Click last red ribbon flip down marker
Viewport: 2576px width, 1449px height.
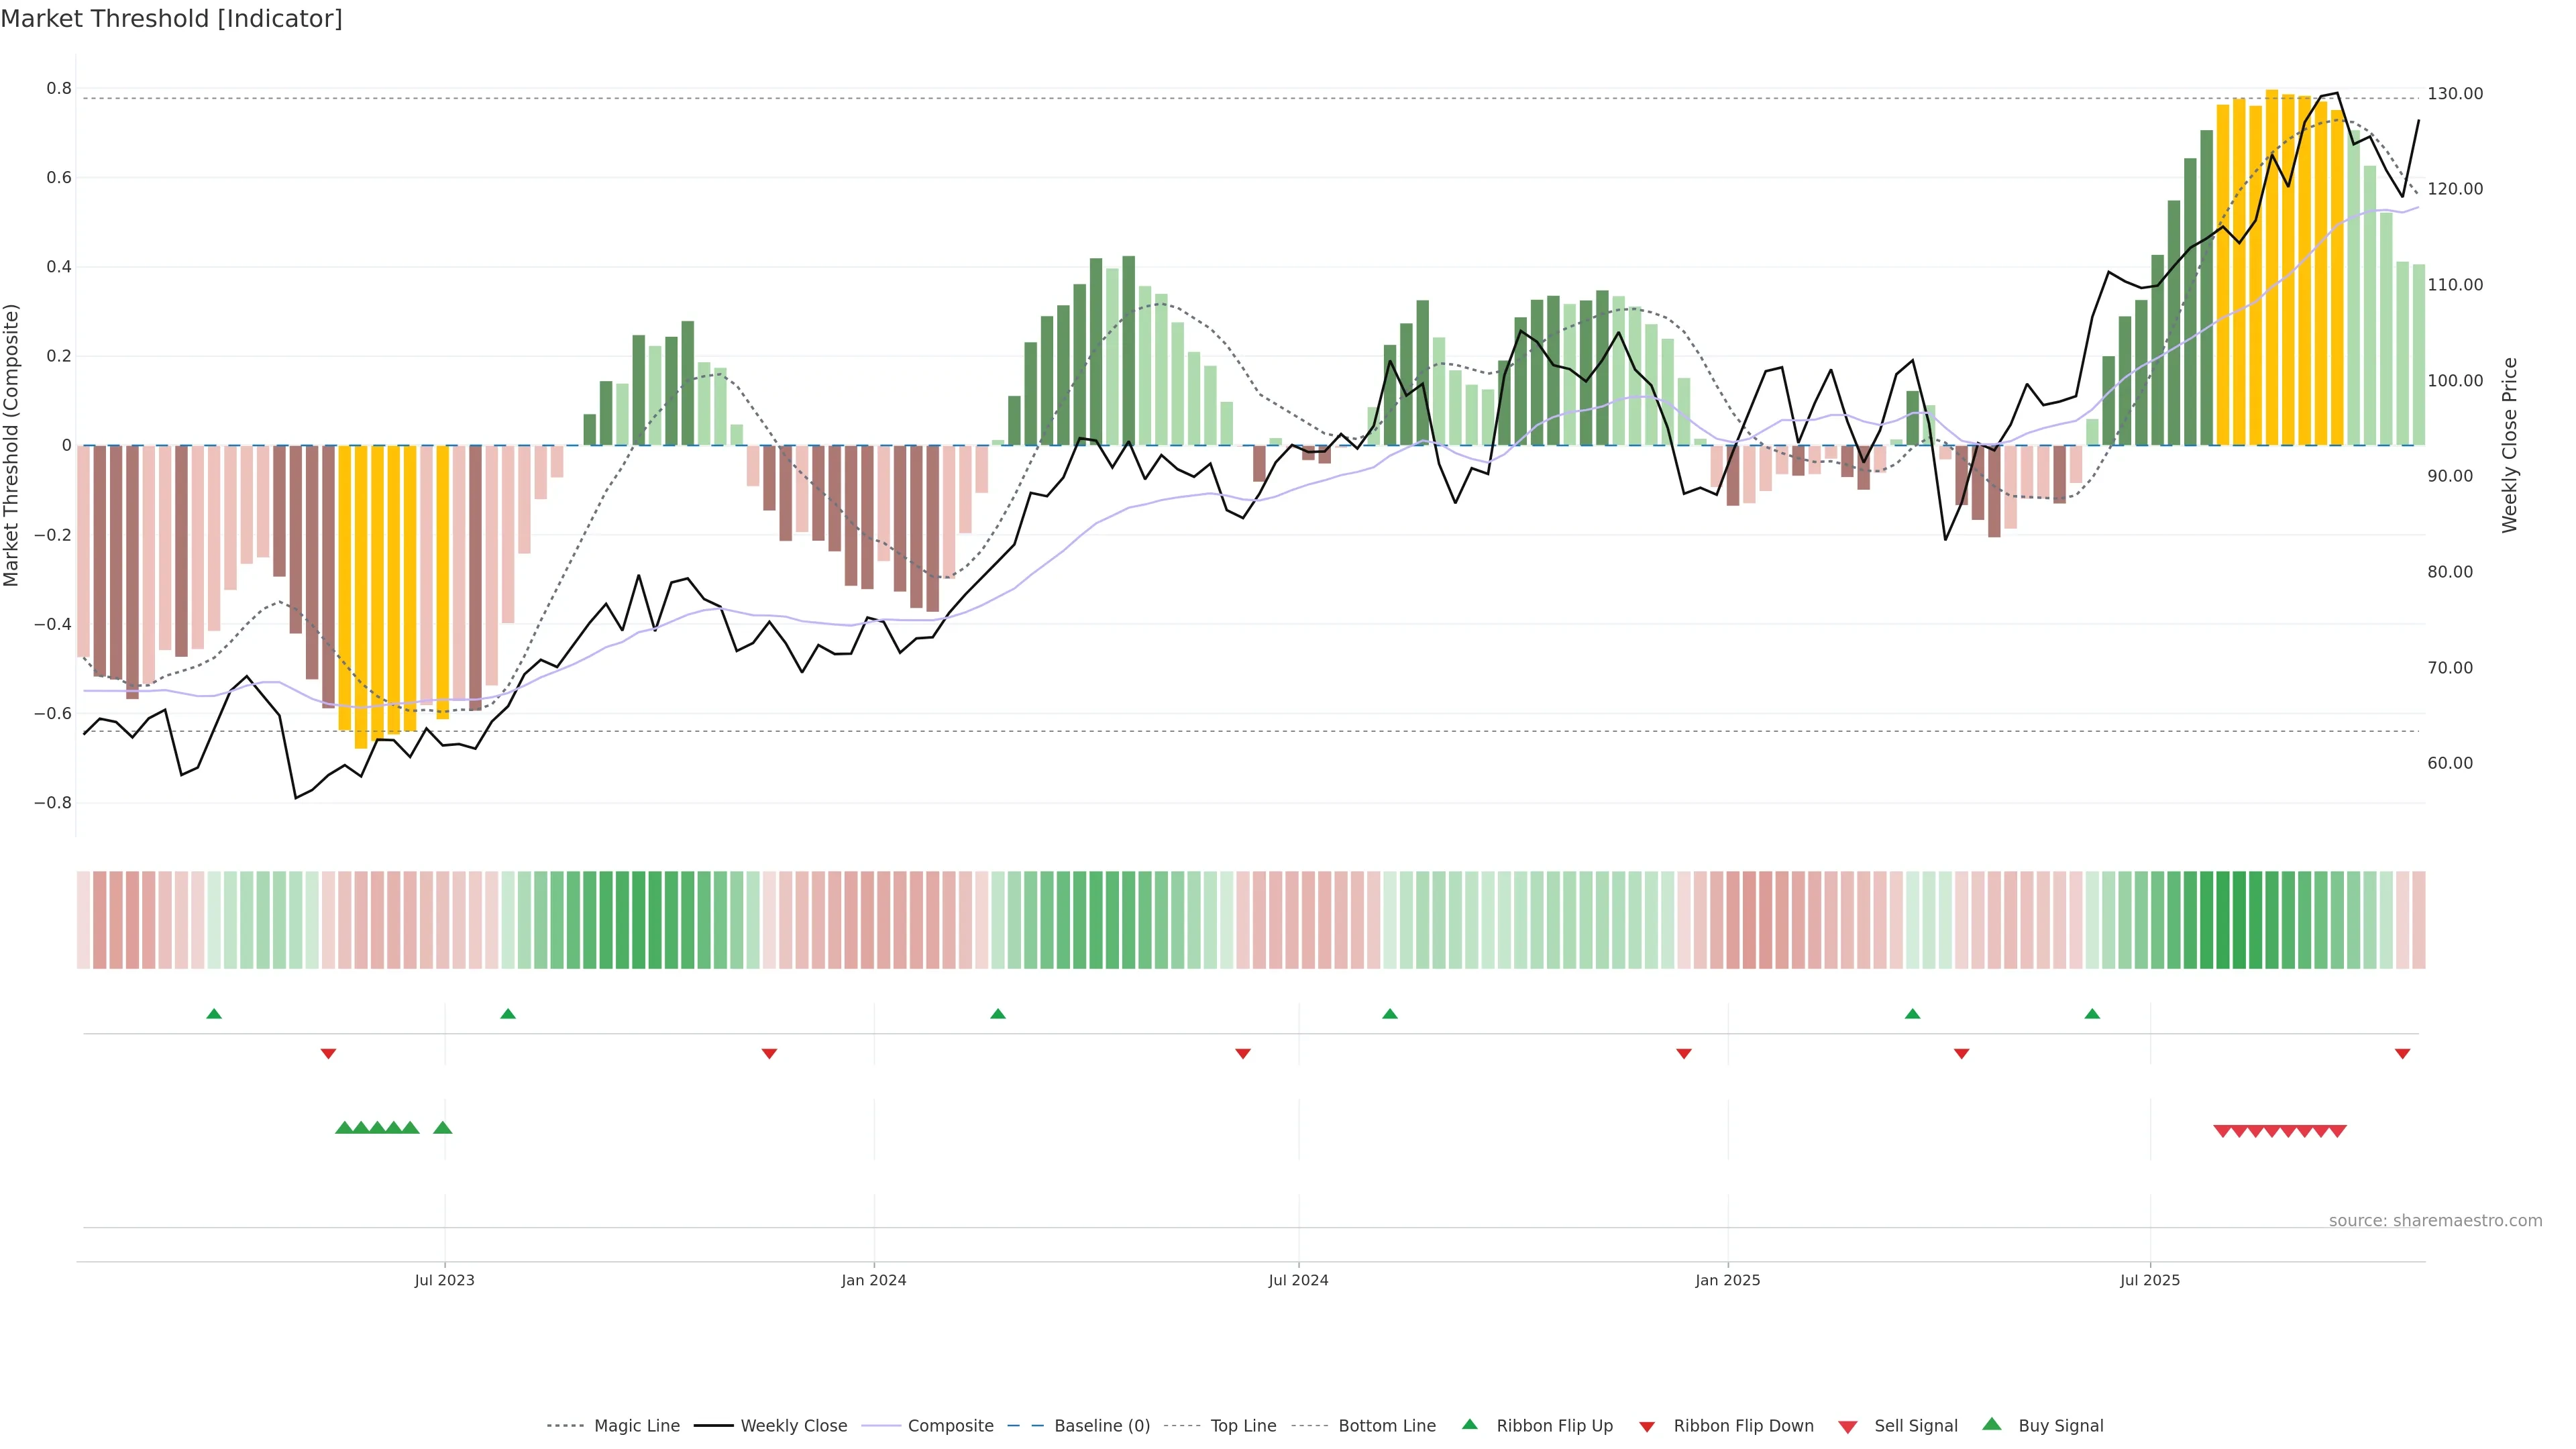(2402, 1053)
